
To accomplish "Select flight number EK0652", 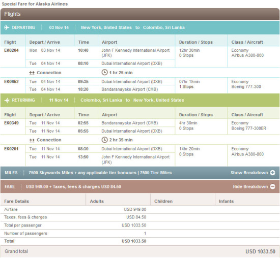I will [11, 82].
